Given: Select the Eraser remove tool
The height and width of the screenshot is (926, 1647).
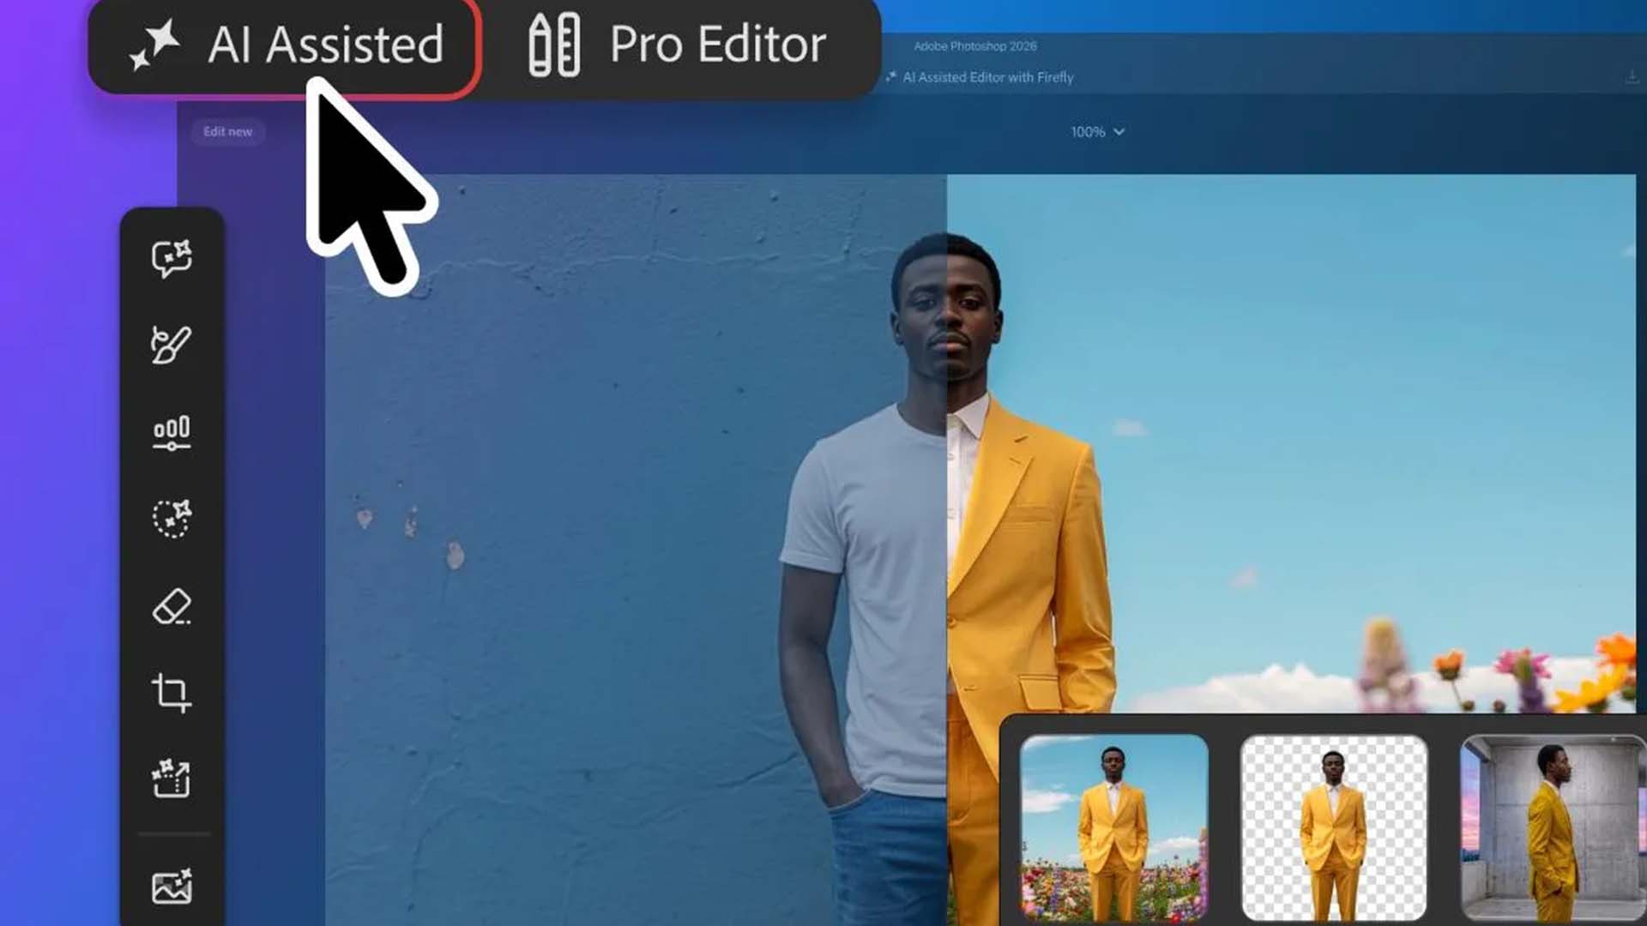Looking at the screenshot, I should point(172,607).
